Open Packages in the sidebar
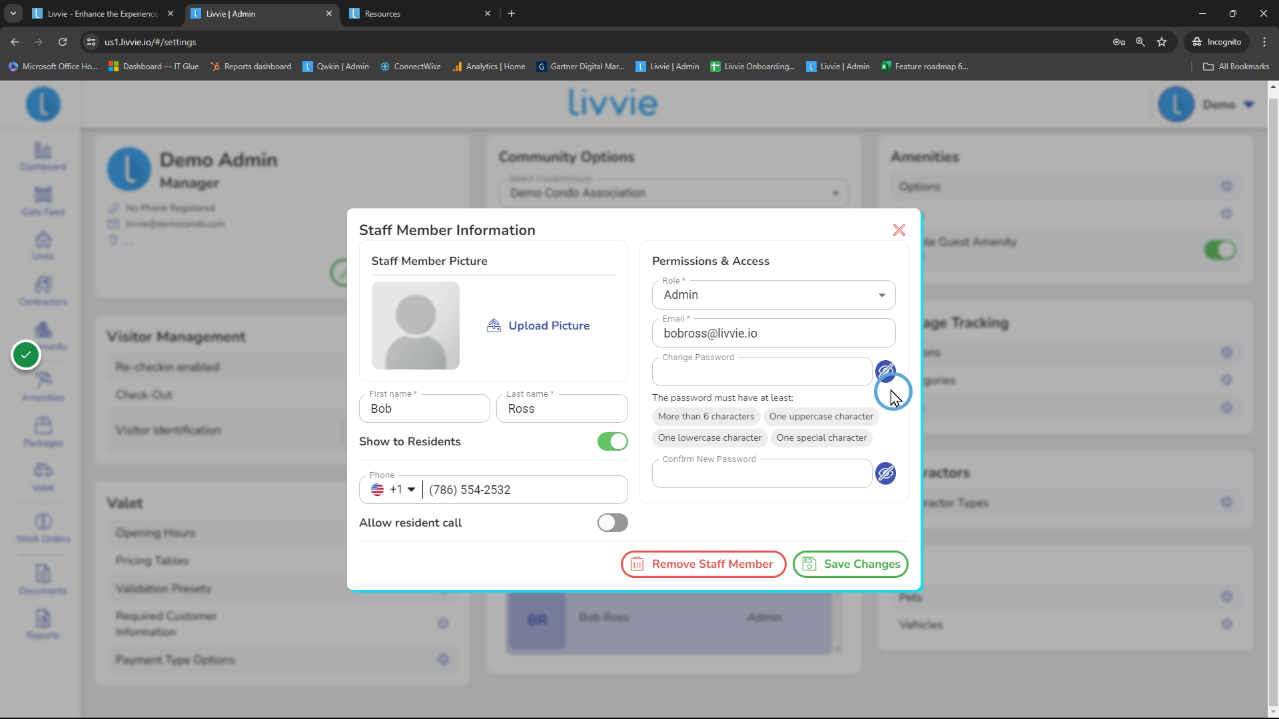Image resolution: width=1279 pixels, height=719 pixels. 43,432
